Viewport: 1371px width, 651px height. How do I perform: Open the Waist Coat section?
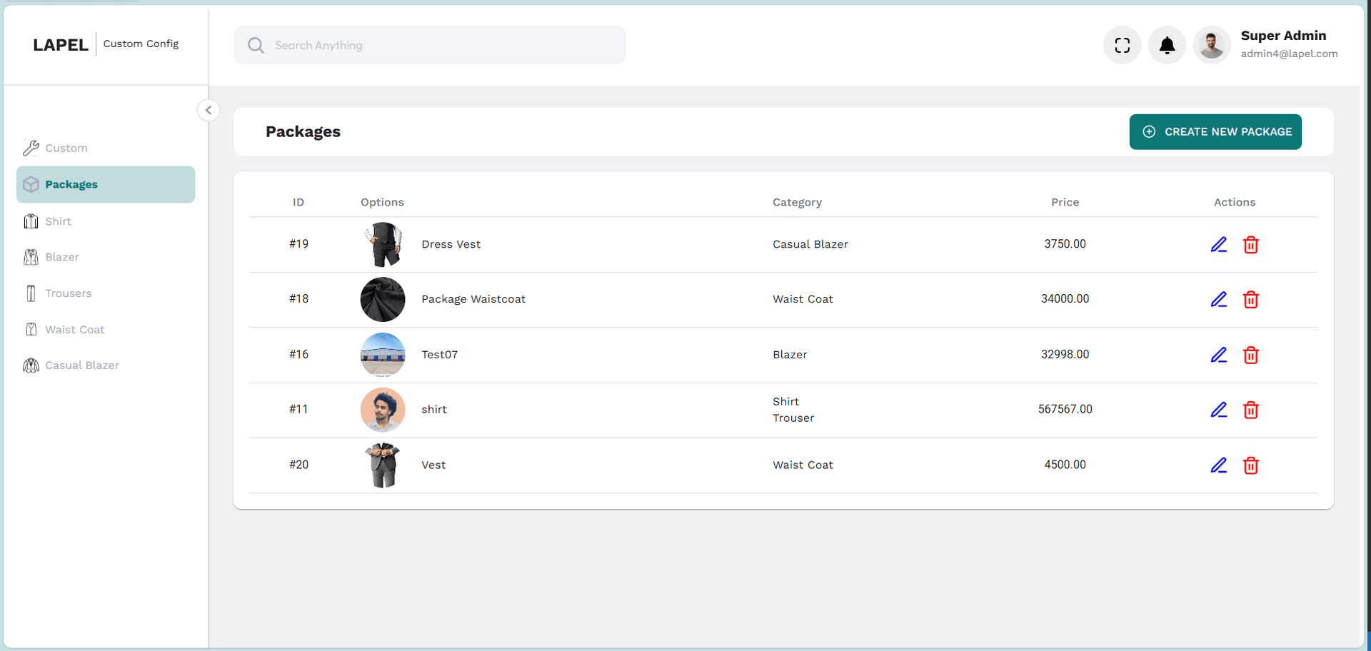[x=74, y=329]
